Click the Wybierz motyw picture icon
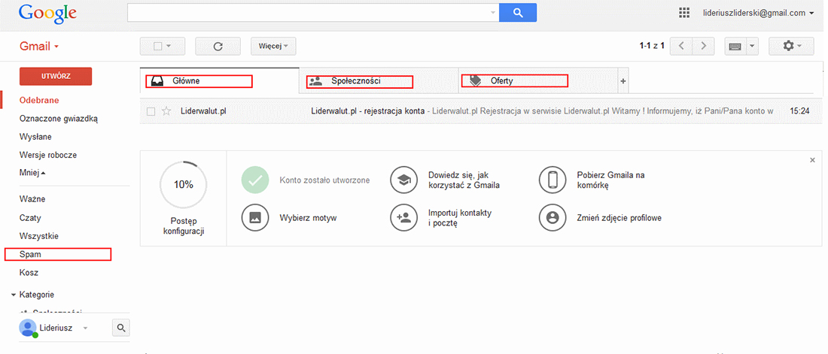828x354 pixels. coord(255,217)
